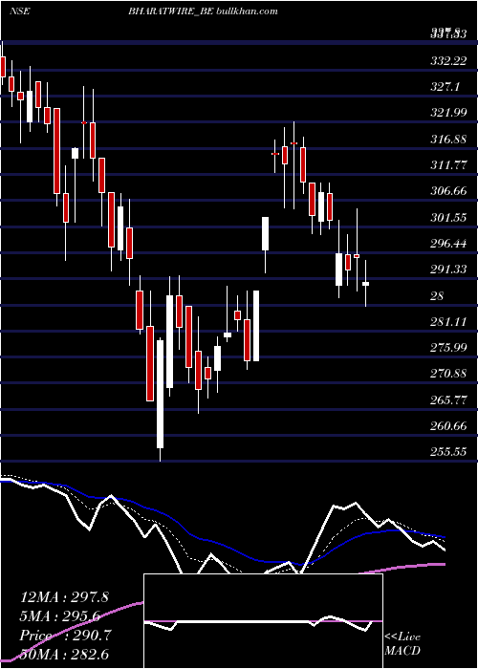This screenshot has width=478, height=669.
Task: Click the 260.66 price axis label
Action: coord(448,426)
